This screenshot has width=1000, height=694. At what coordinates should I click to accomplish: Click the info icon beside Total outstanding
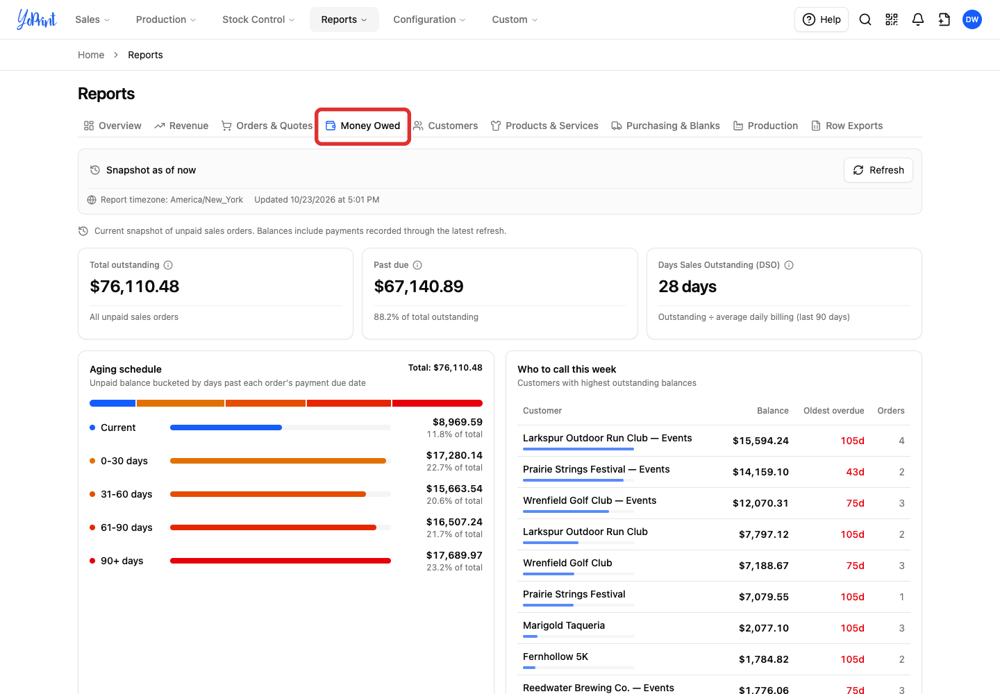[168, 265]
